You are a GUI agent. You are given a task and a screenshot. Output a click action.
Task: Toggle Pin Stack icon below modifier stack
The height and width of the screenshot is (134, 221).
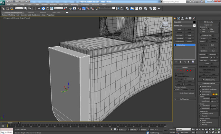point(176,62)
